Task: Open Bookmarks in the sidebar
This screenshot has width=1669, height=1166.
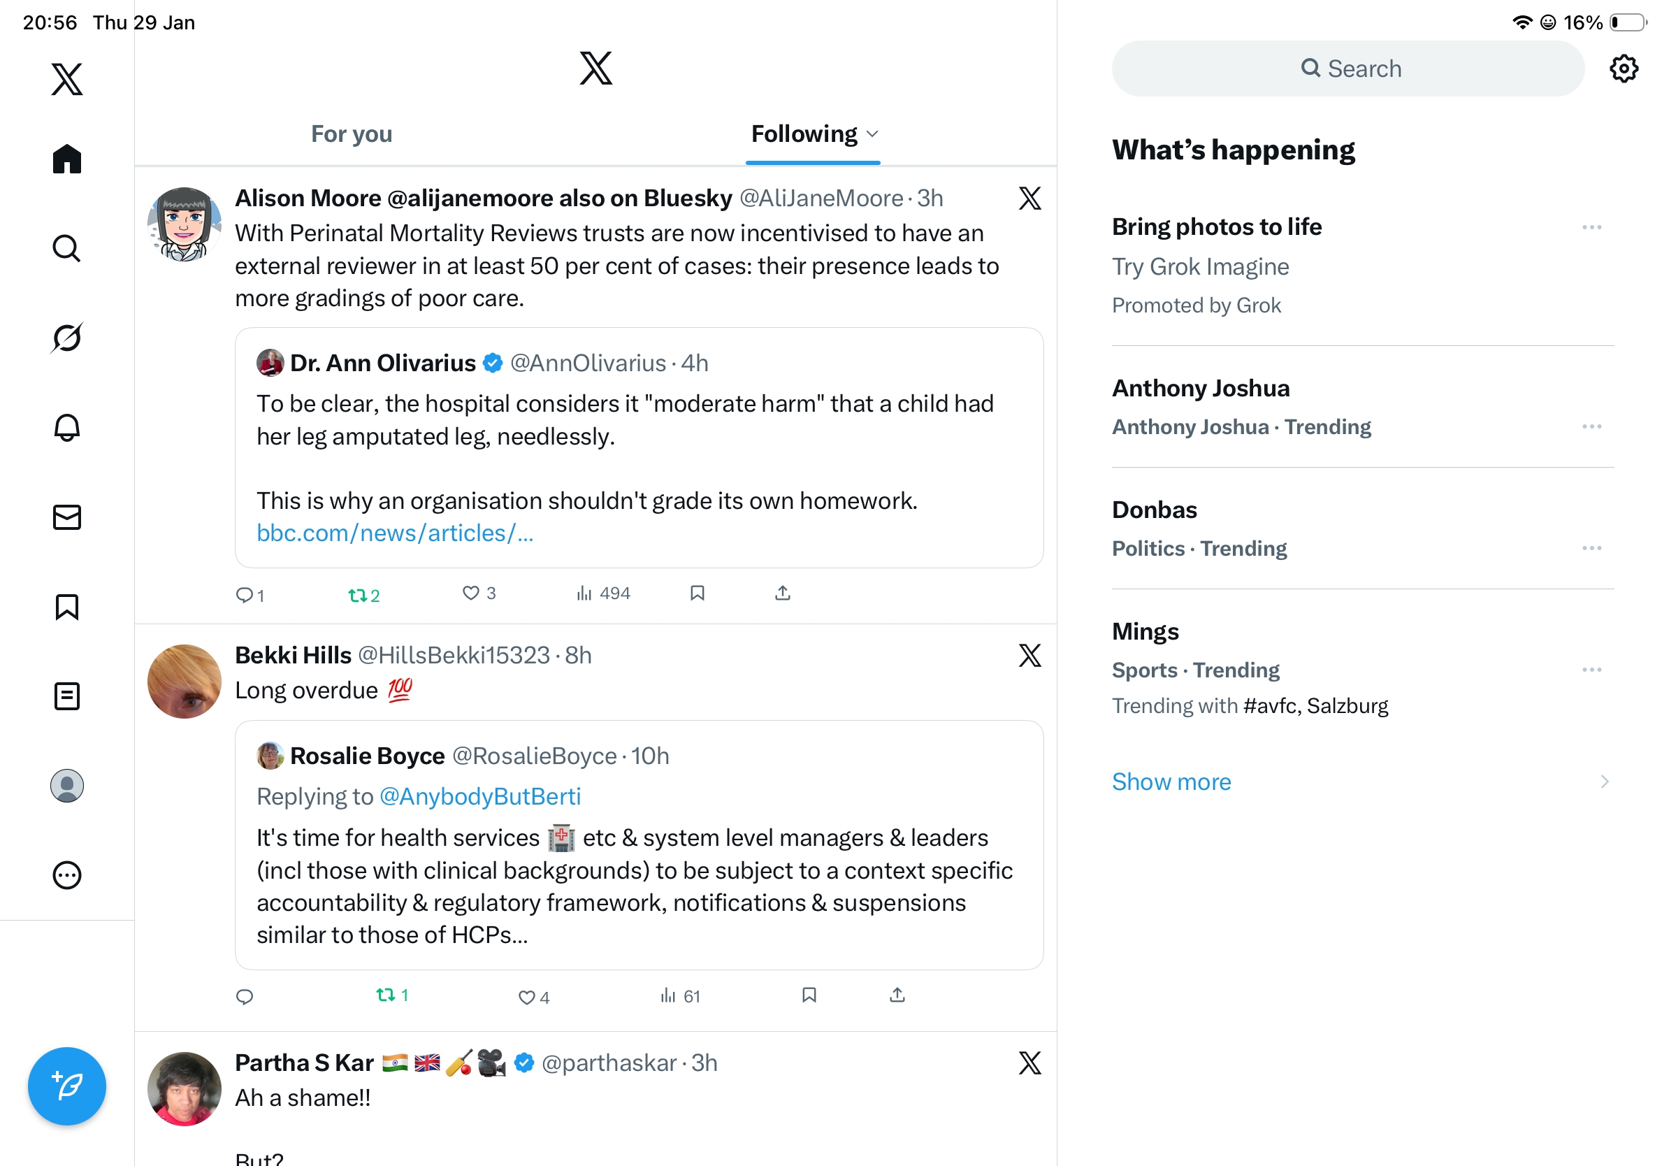Action: 67,606
